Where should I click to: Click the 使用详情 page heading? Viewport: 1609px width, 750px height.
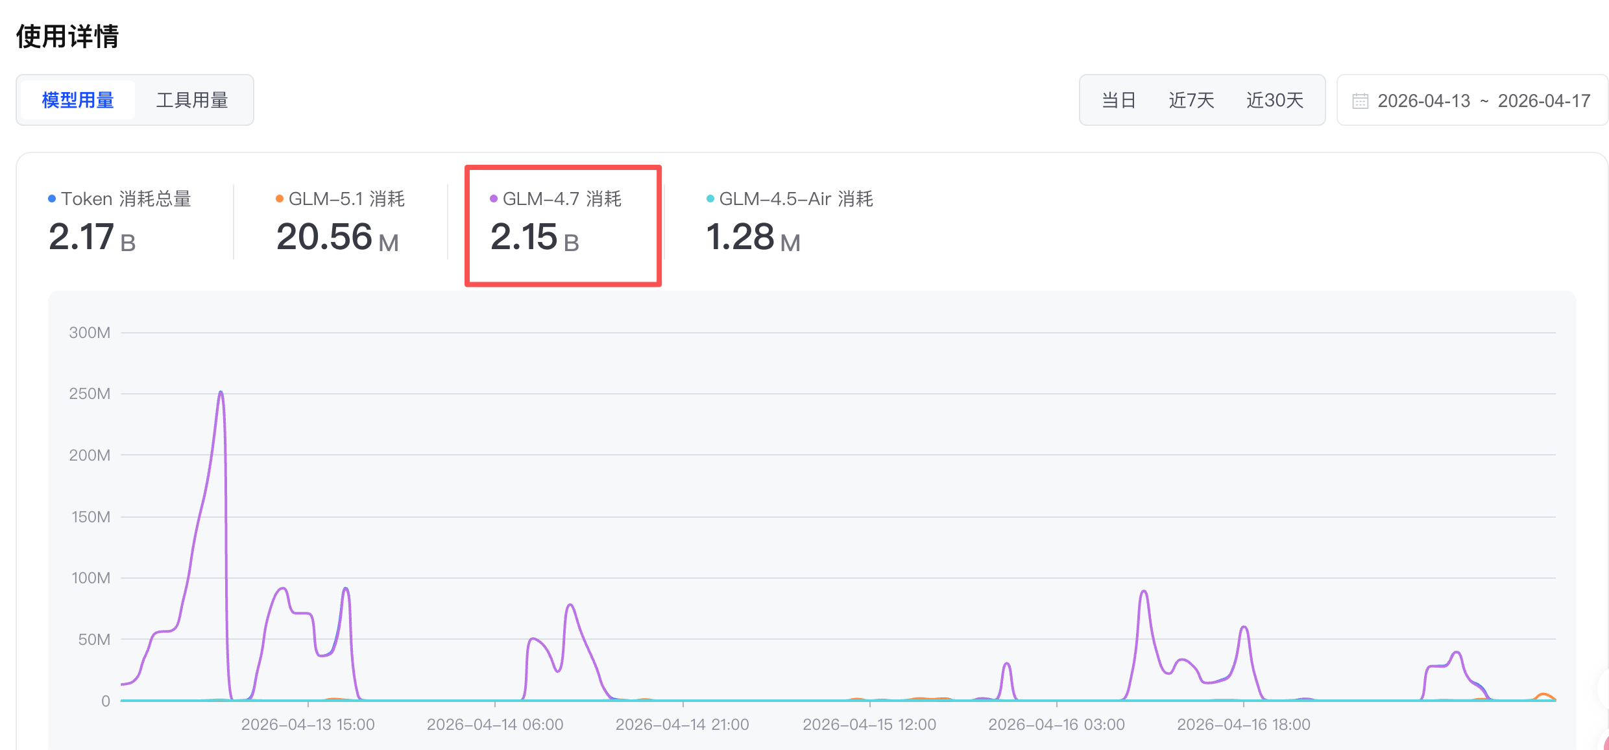[x=67, y=36]
